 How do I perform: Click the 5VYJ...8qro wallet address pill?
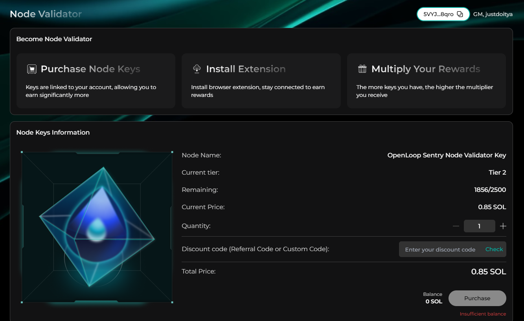point(443,14)
